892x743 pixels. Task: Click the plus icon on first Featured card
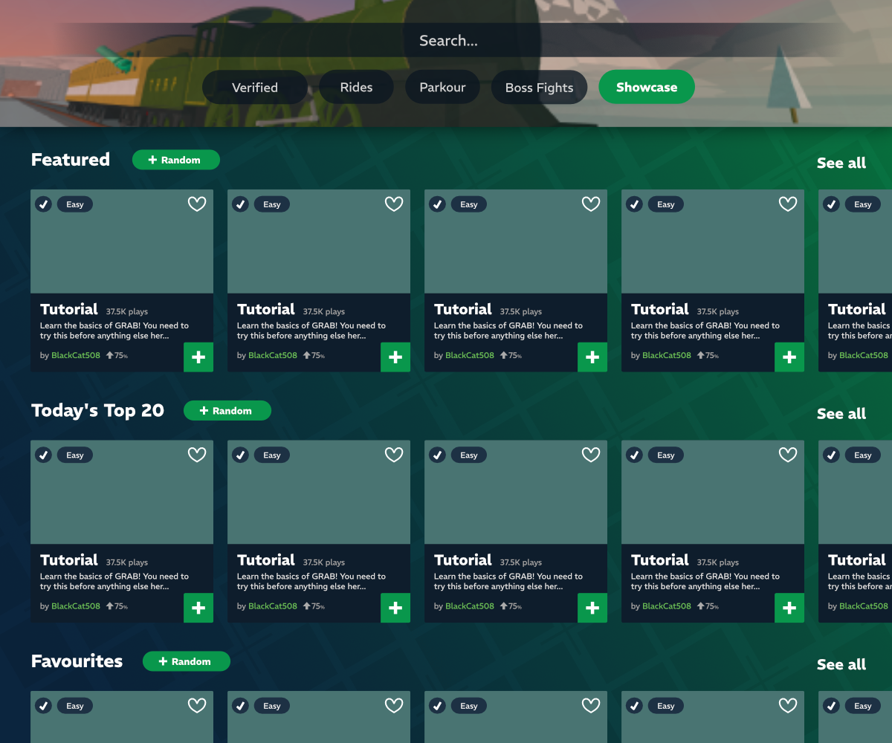(x=198, y=357)
